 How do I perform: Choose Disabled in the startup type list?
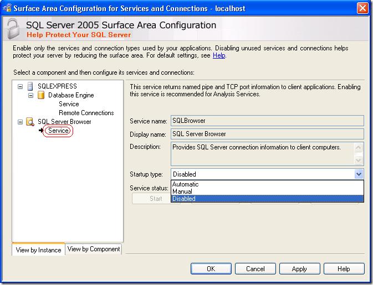[267, 199]
